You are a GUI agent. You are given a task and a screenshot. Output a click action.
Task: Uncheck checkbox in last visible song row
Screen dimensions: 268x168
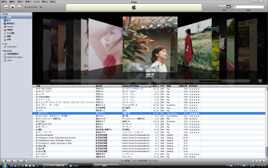pyautogui.click(x=37, y=157)
